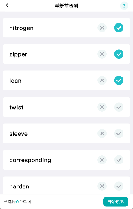Start memorizing with the 开始识记 button

[x=116, y=202]
